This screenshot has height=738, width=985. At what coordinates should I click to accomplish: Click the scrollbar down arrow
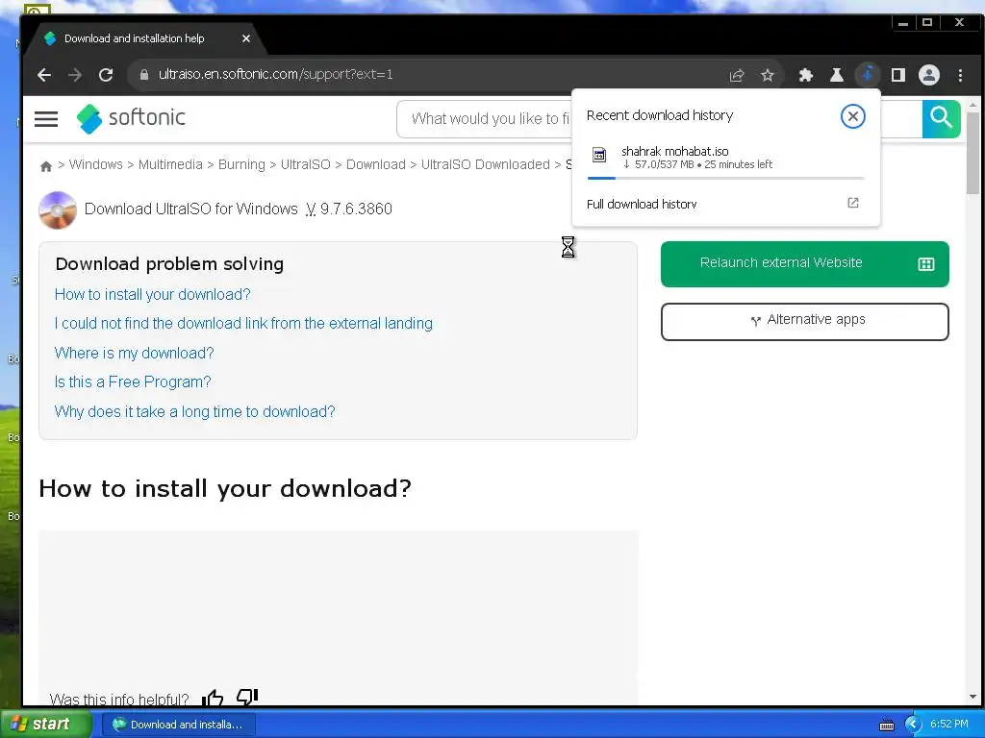pos(972,697)
